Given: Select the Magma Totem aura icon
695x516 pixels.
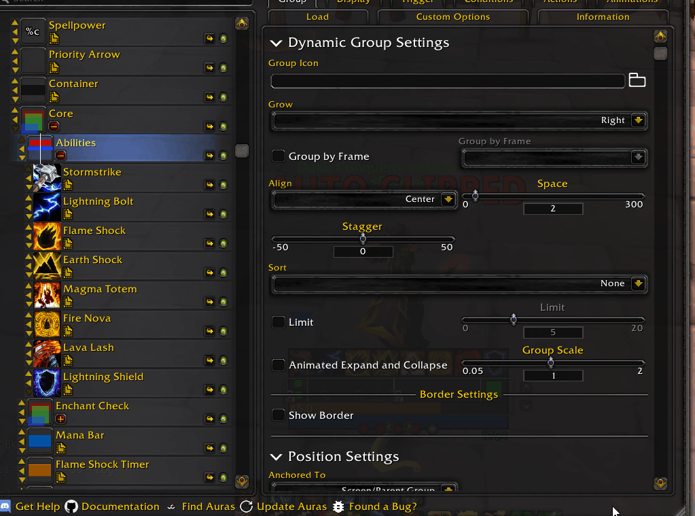Looking at the screenshot, I should [47, 294].
